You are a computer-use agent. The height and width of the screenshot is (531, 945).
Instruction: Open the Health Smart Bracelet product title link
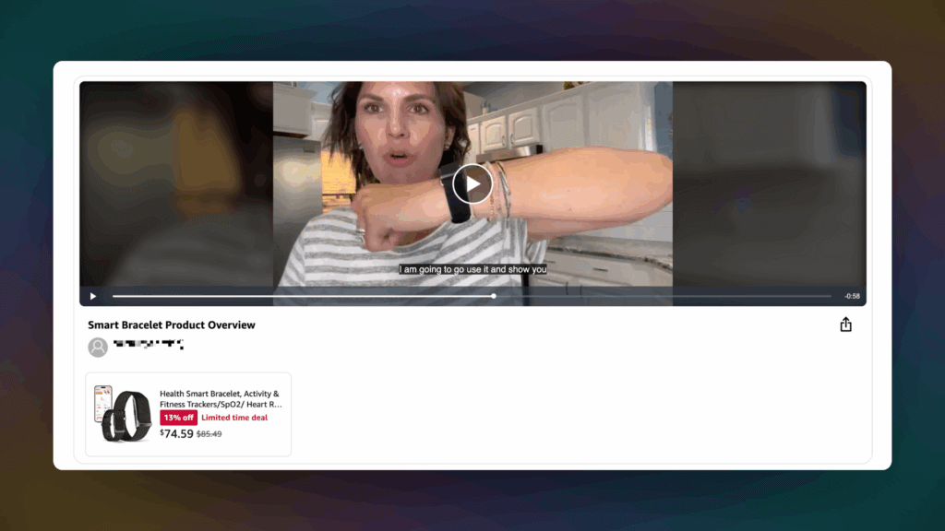(x=221, y=398)
